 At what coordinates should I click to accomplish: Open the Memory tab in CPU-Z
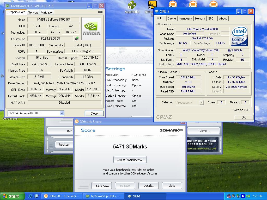(x=200, y=18)
